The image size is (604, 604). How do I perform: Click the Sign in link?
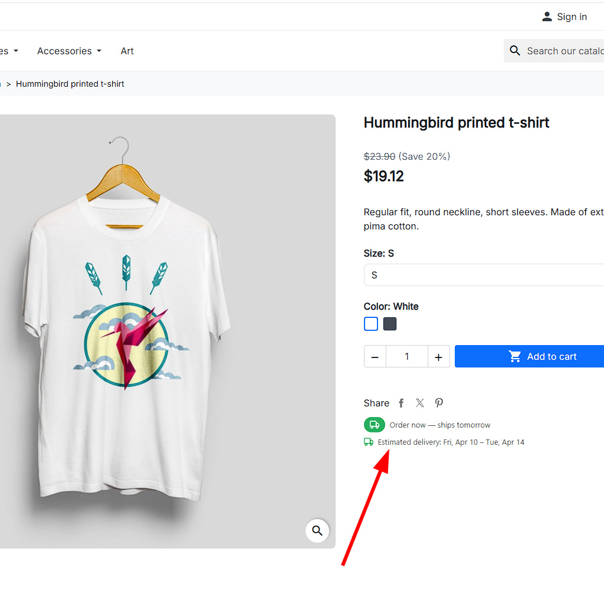(x=572, y=17)
